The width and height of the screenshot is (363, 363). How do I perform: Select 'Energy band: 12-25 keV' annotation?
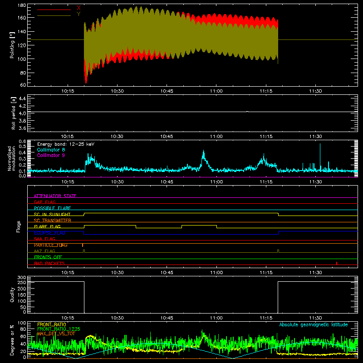click(x=66, y=144)
